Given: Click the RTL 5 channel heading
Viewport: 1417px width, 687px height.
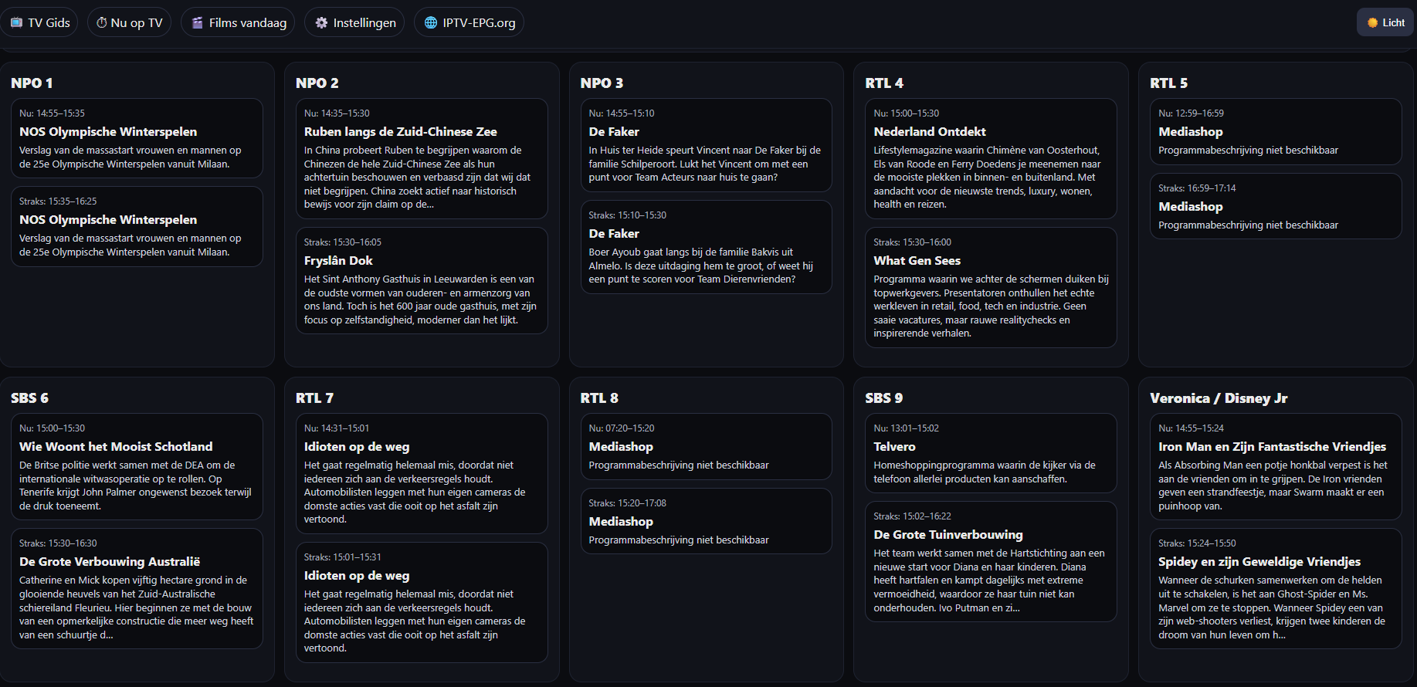Looking at the screenshot, I should coord(1168,83).
